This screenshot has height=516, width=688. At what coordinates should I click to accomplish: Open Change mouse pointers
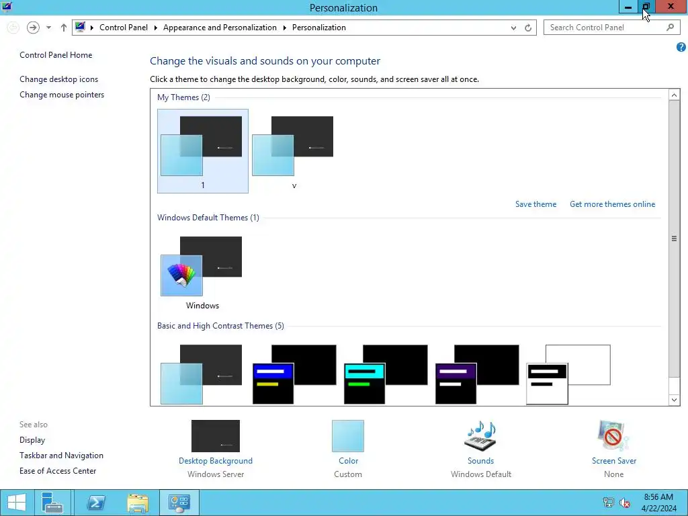coord(62,95)
